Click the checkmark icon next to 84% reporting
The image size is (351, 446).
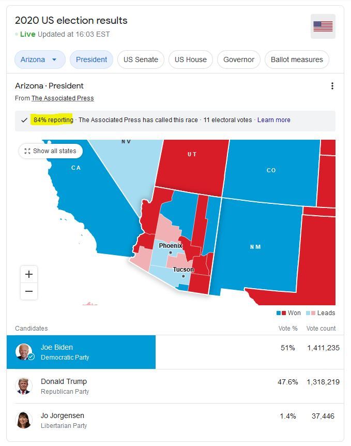[23, 120]
